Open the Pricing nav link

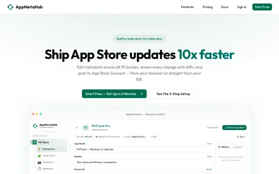tap(208, 7)
